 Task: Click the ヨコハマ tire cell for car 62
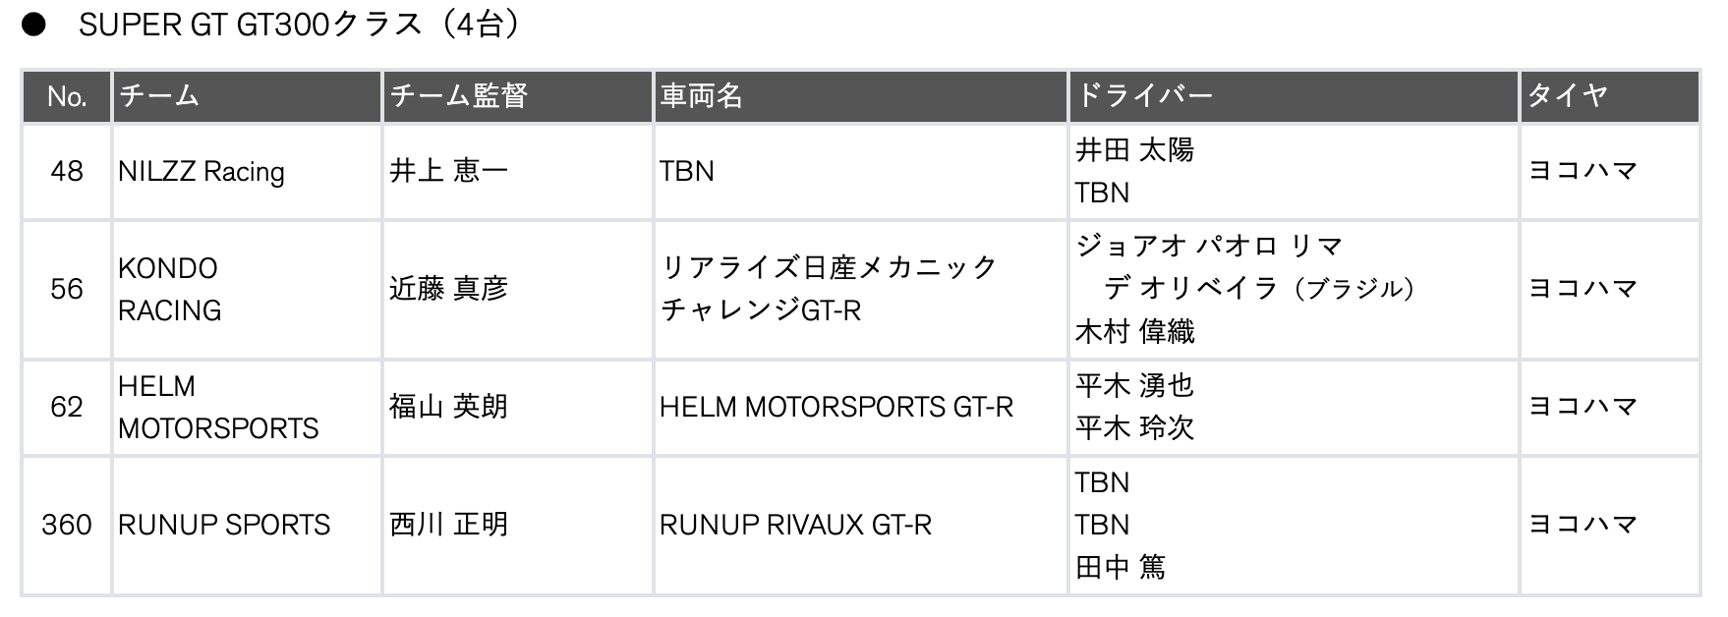[1583, 407]
